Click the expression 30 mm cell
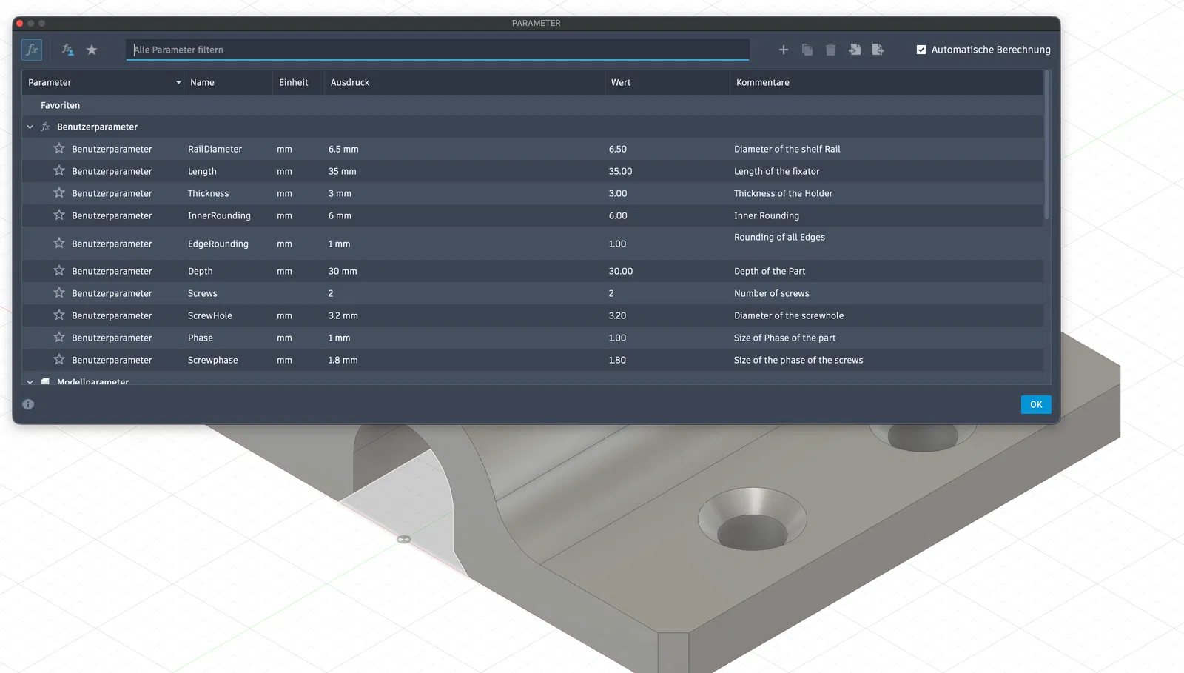This screenshot has width=1184, height=673. [x=343, y=271]
